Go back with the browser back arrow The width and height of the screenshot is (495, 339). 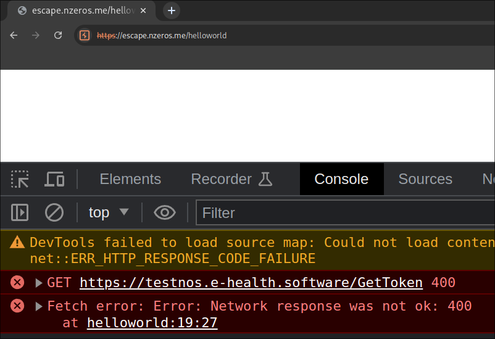coord(14,36)
